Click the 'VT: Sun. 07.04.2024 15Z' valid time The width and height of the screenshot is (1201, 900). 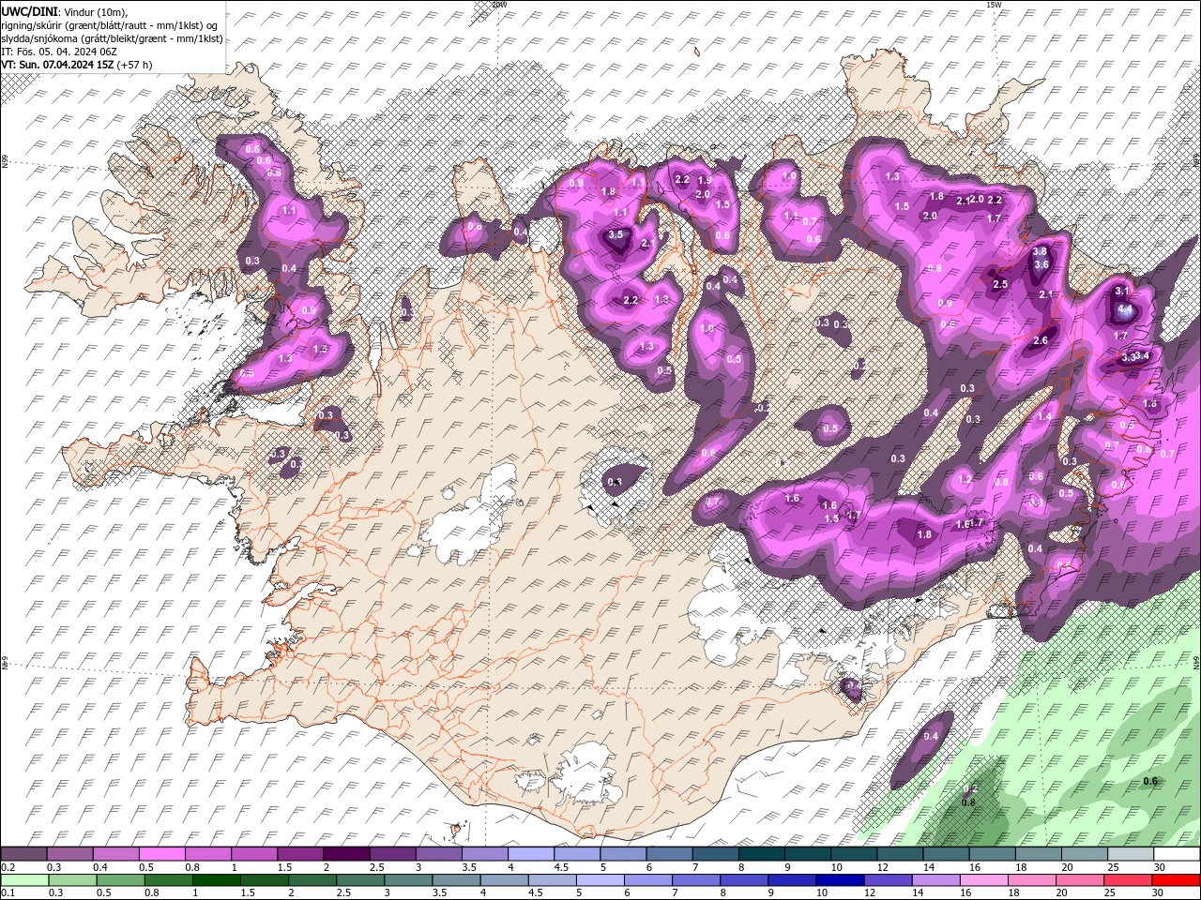pyautogui.click(x=58, y=65)
